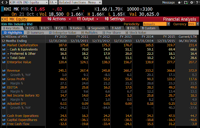Open chart icon for Adjusted EPS row
200x128 pixels.
4,104
